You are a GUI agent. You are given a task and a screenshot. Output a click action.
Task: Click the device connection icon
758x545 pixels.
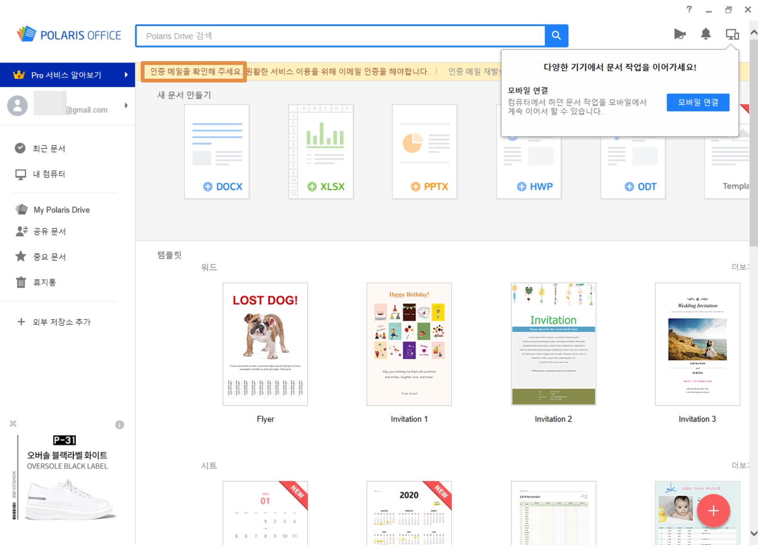pyautogui.click(x=732, y=34)
